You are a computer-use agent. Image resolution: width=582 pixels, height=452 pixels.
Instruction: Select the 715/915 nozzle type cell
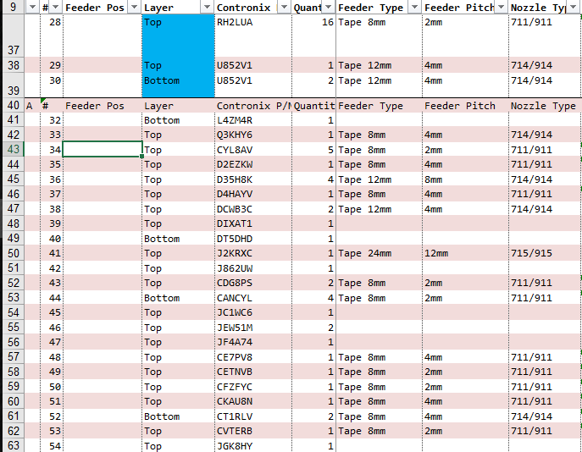[545, 253]
